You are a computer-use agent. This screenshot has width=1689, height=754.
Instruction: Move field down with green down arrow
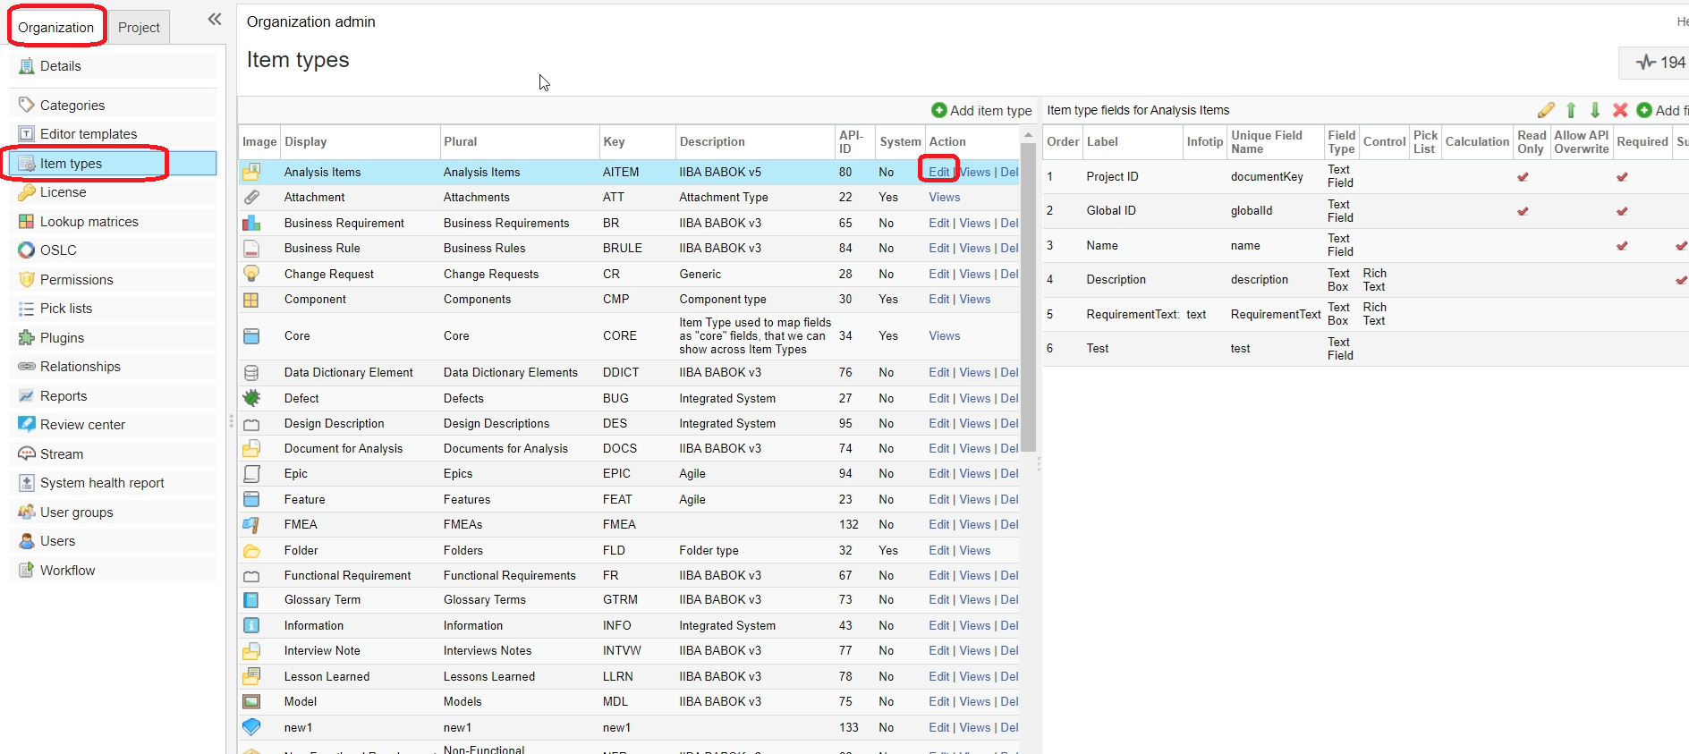(1595, 110)
